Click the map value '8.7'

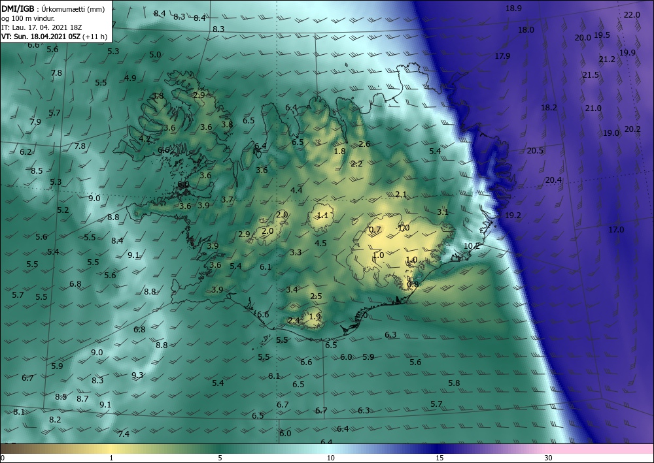82,398
